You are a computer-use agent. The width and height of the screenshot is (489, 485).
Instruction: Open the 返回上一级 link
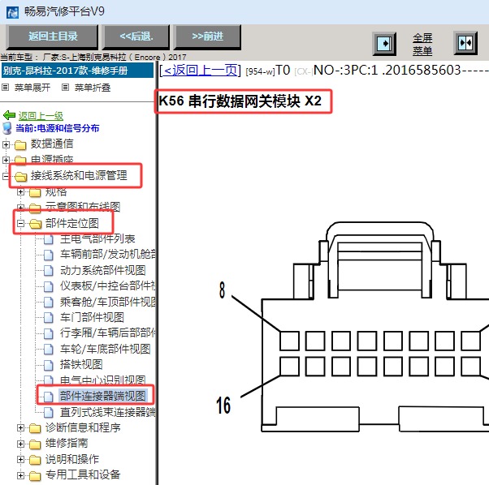[41, 116]
